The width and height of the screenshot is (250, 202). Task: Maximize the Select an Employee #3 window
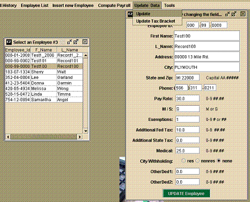(76, 42)
